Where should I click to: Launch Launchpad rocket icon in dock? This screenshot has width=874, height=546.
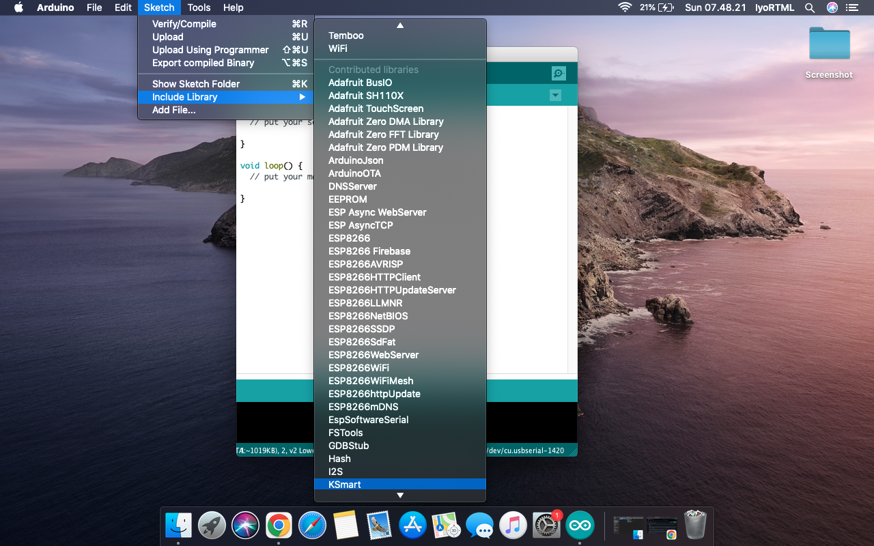[x=212, y=526]
